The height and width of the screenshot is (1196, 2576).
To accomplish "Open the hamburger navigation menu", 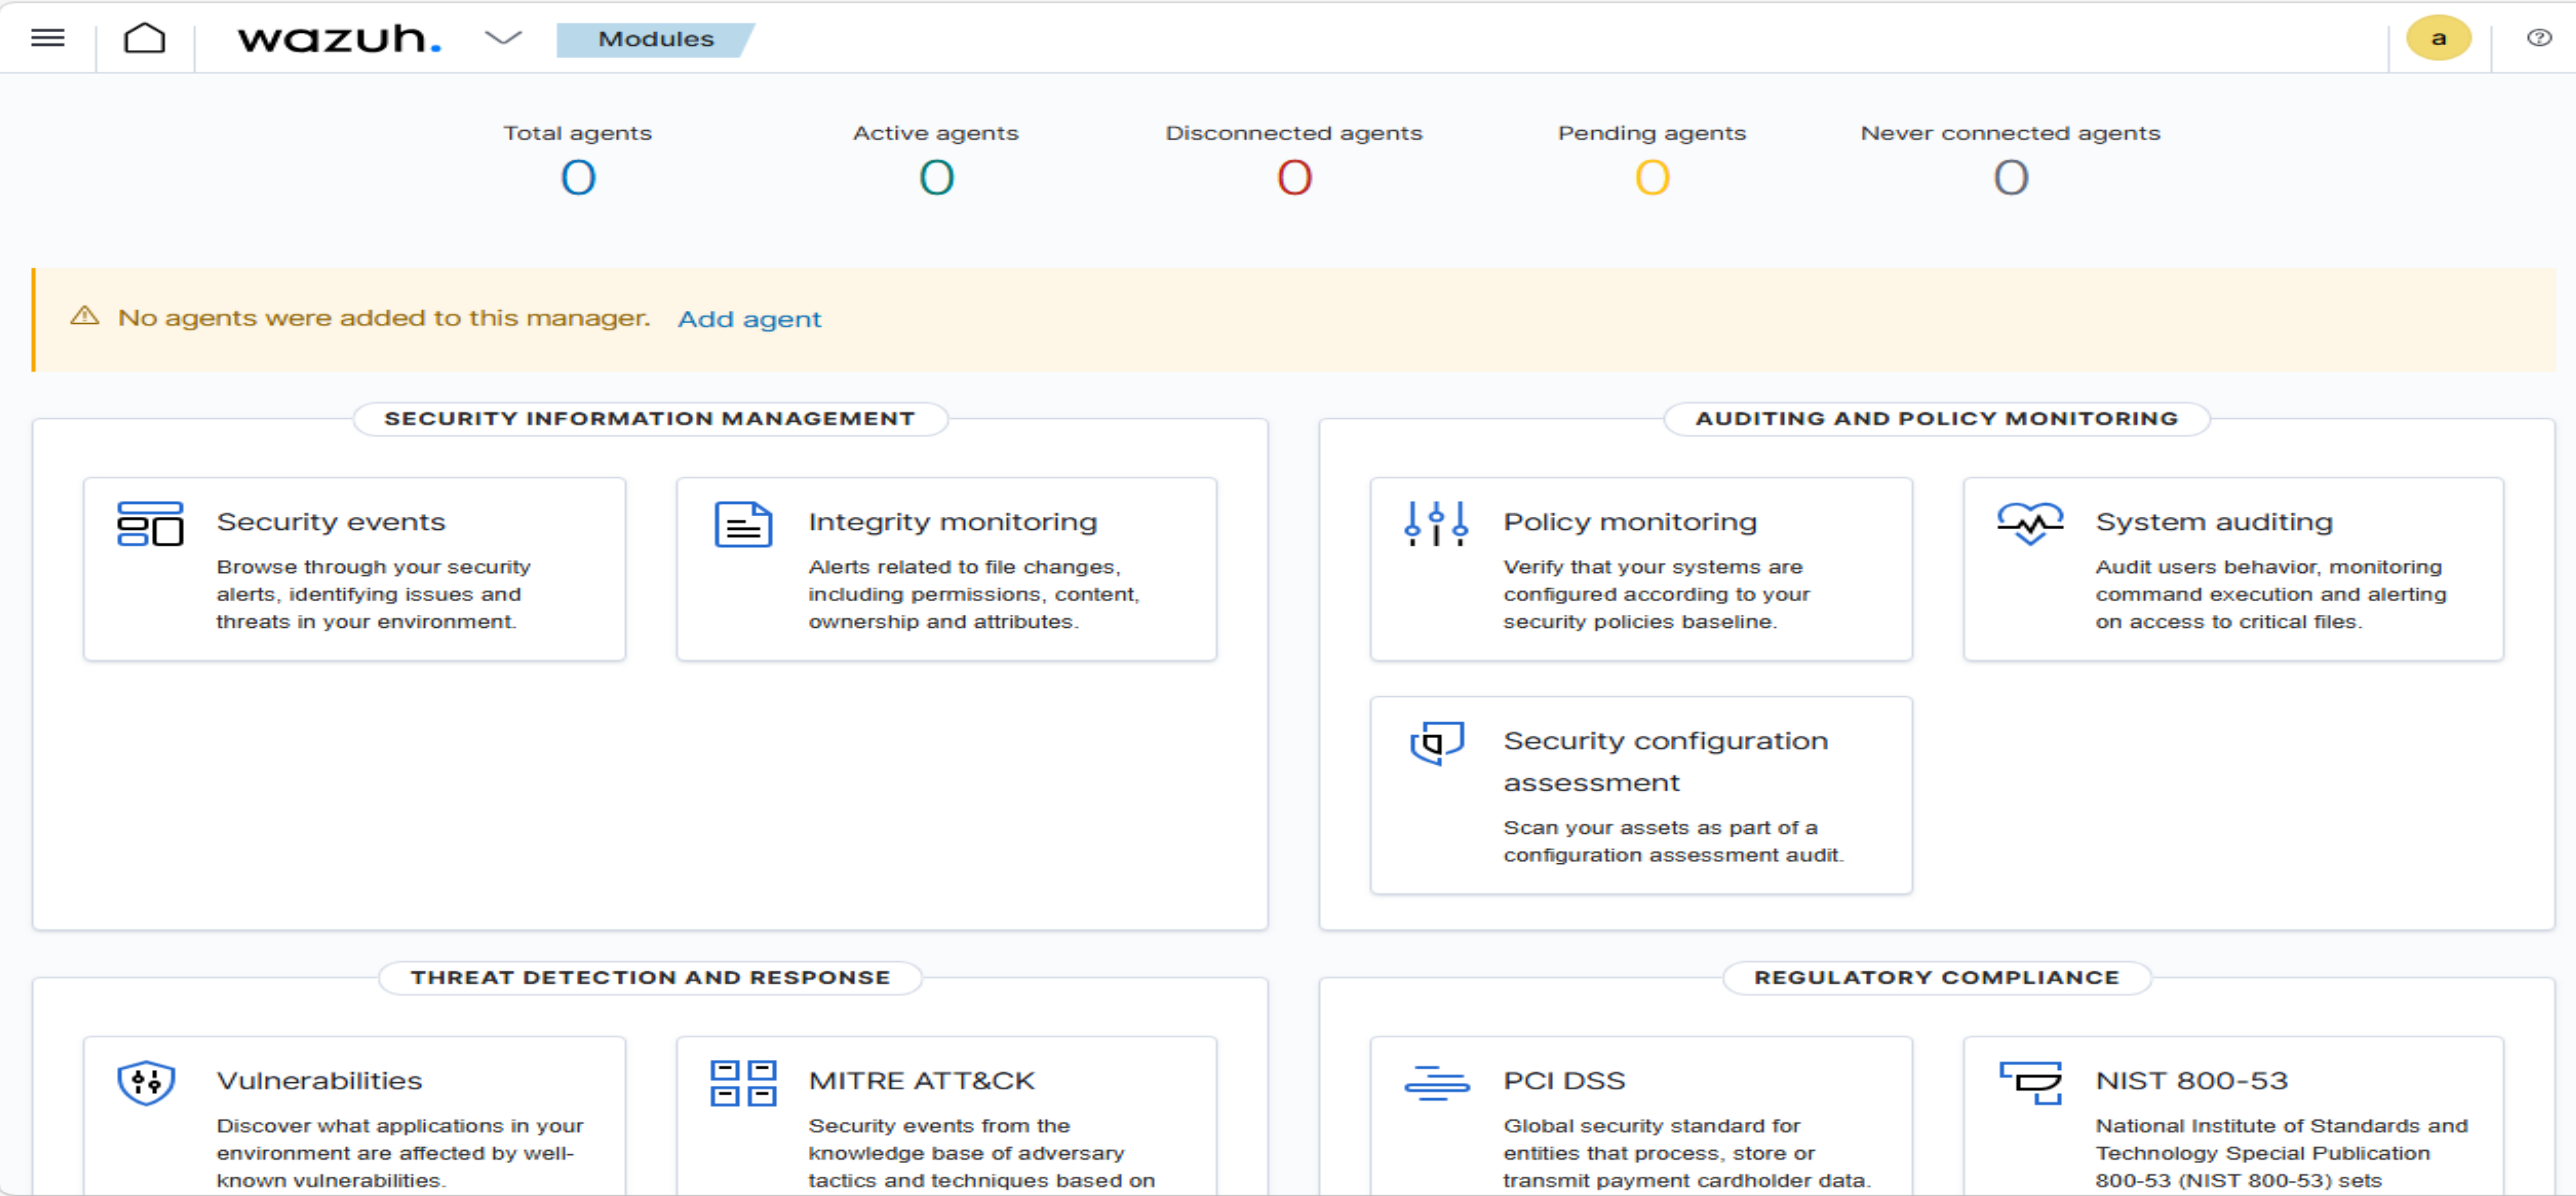I will point(48,38).
